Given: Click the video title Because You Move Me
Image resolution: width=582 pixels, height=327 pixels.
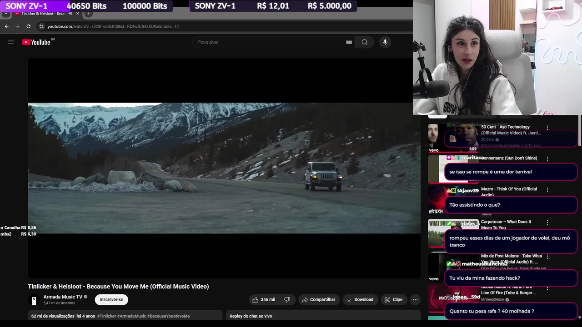Looking at the screenshot, I should coord(118,287).
